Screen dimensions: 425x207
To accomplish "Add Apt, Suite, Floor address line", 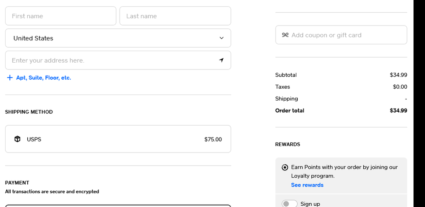I will tap(43, 78).
